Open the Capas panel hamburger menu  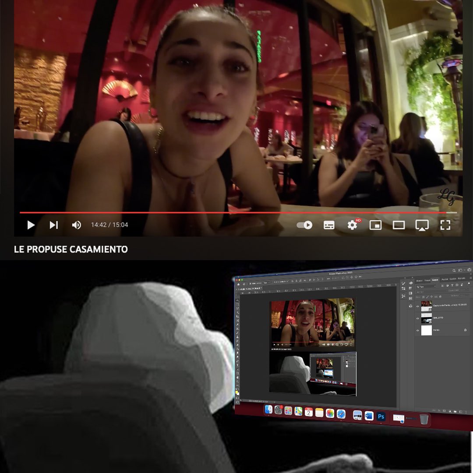point(471,278)
